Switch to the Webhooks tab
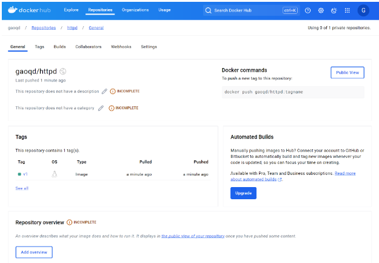Image resolution: width=379 pixels, height=263 pixels. click(121, 47)
